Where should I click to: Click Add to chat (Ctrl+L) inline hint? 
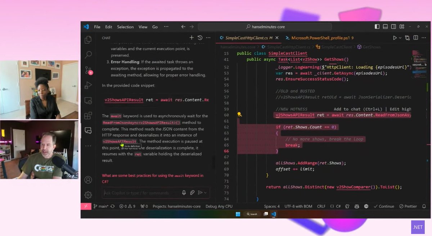click(x=358, y=109)
